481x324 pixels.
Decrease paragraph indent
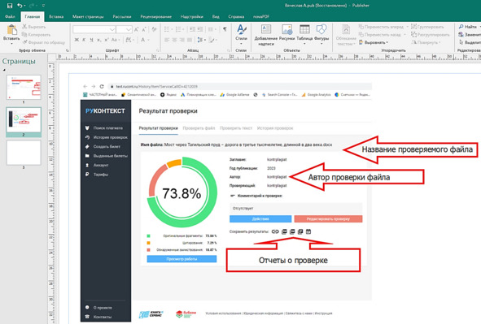point(192,29)
